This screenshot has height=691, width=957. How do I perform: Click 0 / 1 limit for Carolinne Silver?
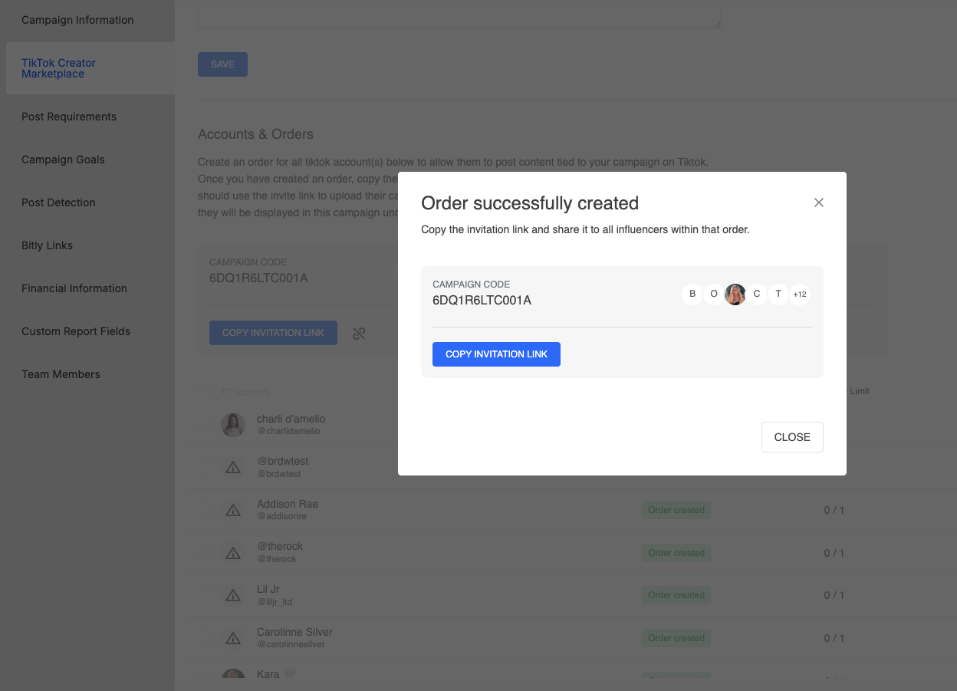point(834,638)
